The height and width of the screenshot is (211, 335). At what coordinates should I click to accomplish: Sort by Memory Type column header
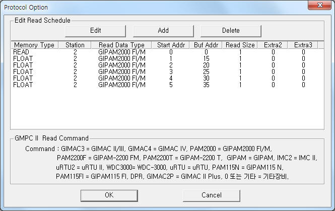(x=34, y=45)
